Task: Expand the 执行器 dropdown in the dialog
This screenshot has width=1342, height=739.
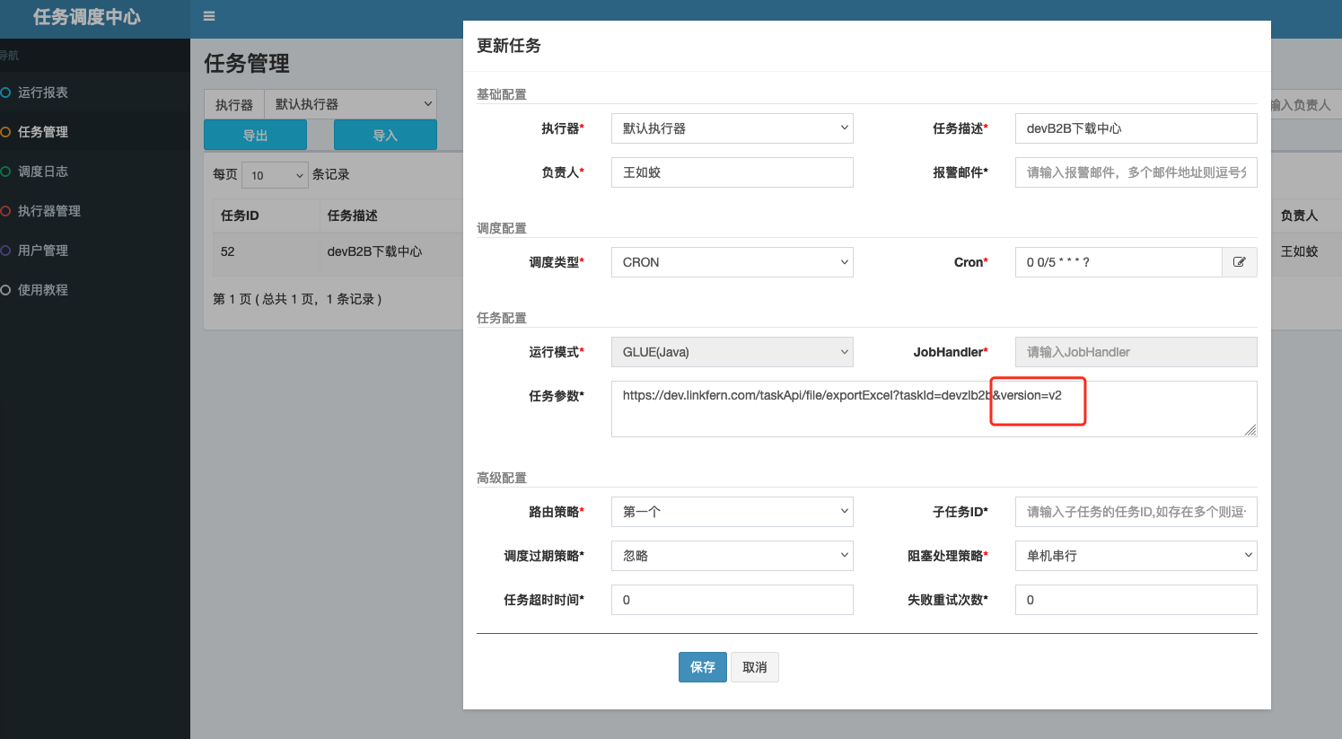Action: tap(732, 128)
